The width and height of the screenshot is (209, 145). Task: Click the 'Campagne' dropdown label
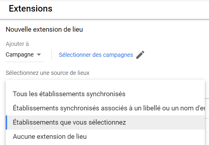click(x=20, y=55)
